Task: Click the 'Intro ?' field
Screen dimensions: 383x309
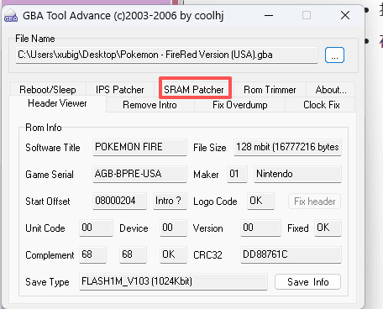Action: pyautogui.click(x=170, y=201)
